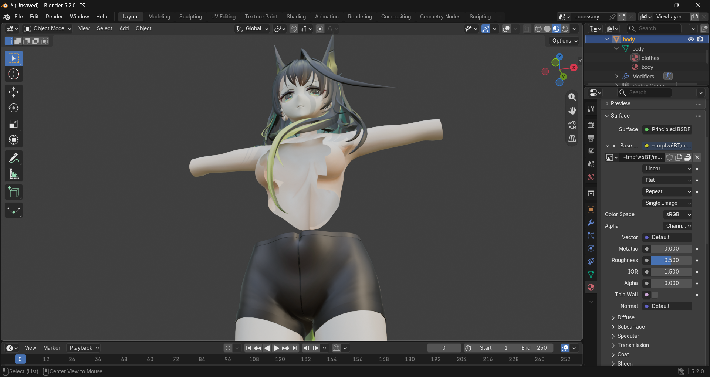This screenshot has width=710, height=377.
Task: Toggle the Thin Wall checkbox
Action: (655, 295)
